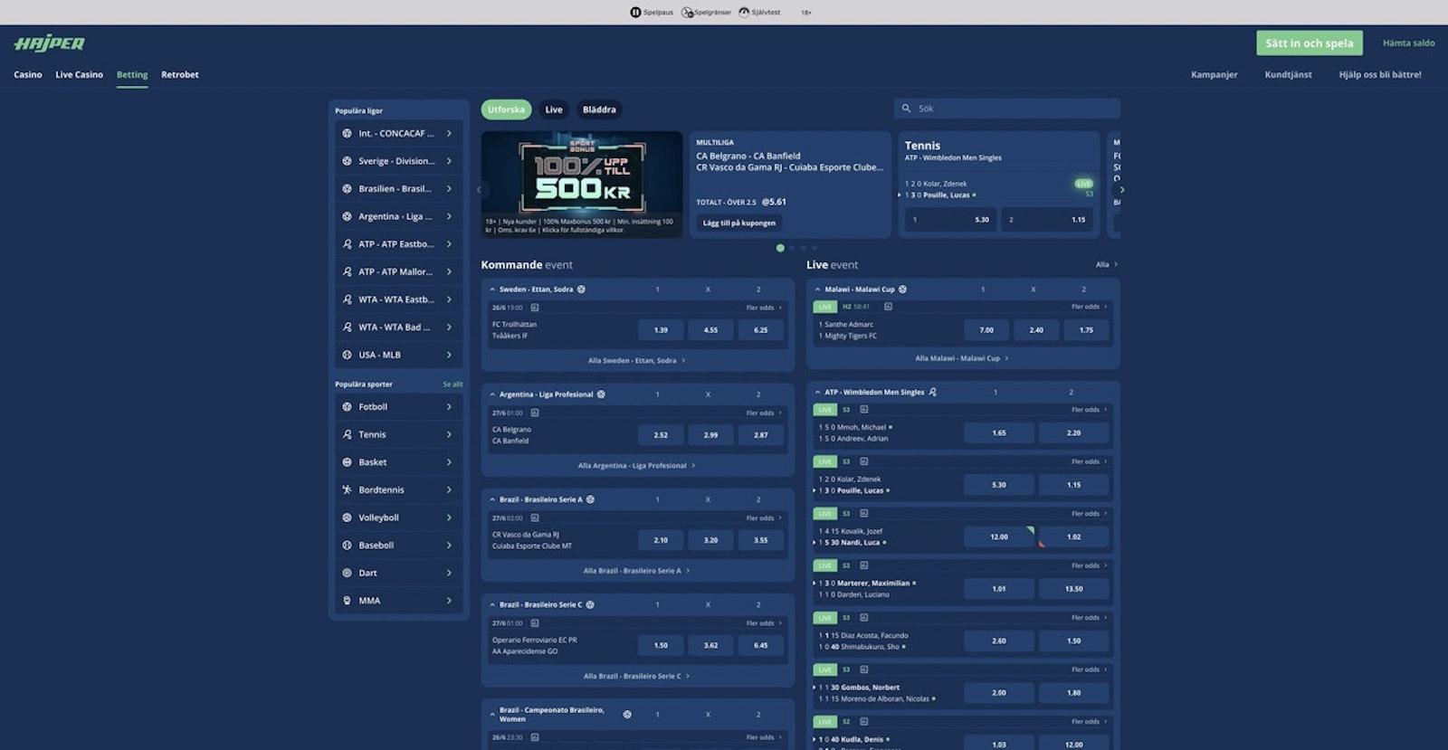Collapse Sweden - Ettan, Sodra section
1448x750 pixels.
click(492, 290)
